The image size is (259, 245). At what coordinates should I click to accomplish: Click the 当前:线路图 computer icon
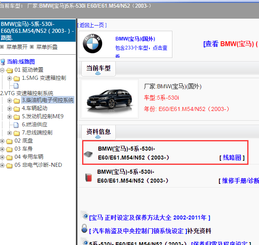coord(3,62)
